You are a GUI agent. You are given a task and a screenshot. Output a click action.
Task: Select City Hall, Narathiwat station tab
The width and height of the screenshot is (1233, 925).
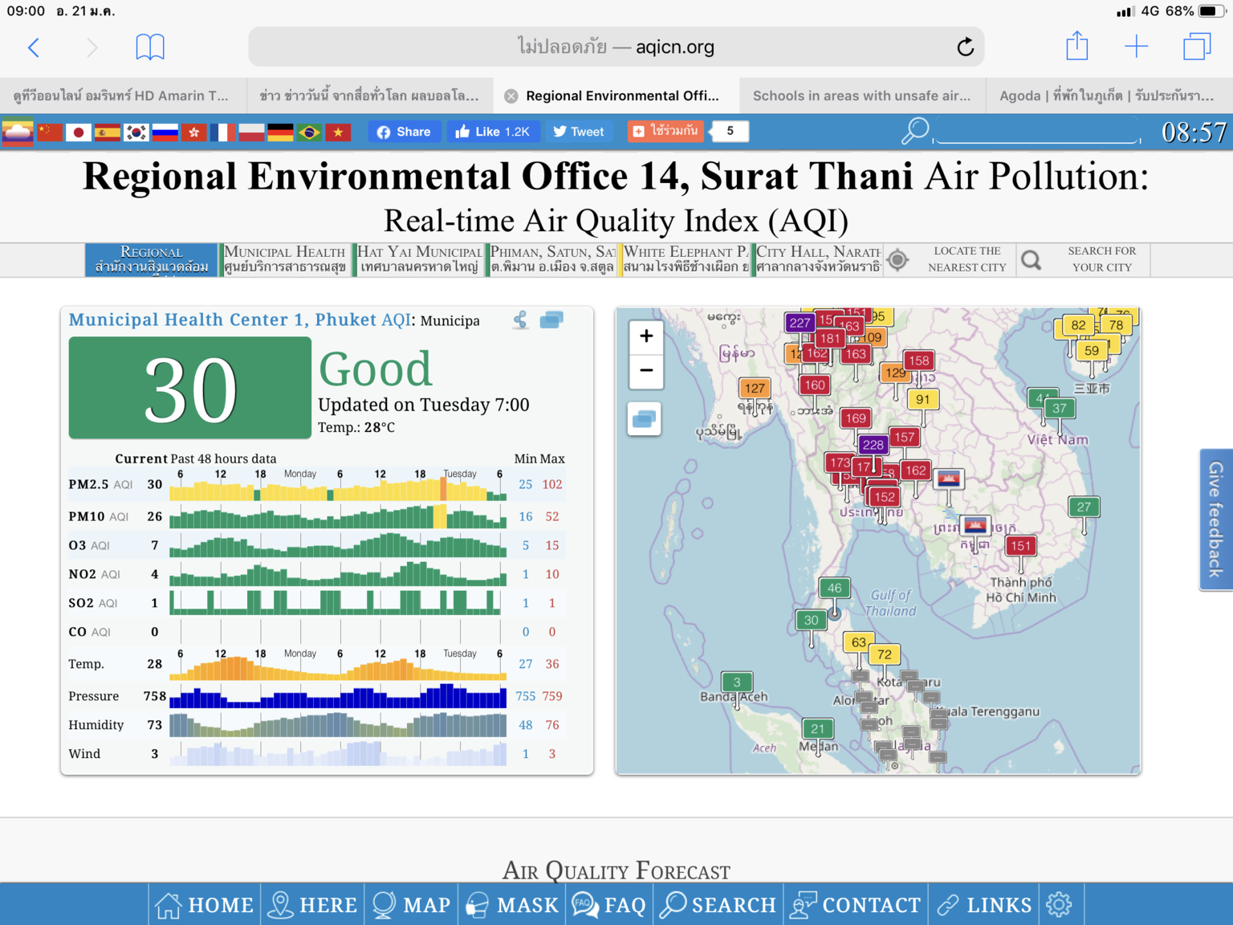coord(818,259)
